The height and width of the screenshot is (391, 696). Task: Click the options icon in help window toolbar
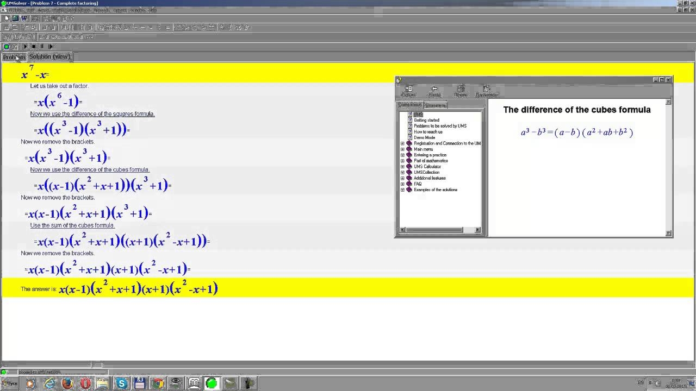487,90
